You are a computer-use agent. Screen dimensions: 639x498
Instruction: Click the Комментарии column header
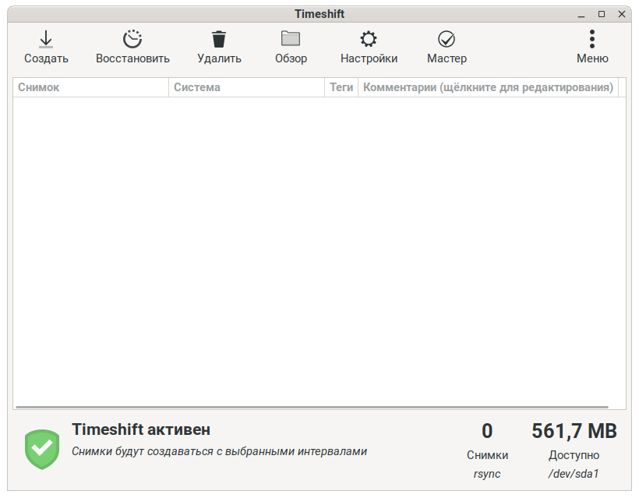489,87
